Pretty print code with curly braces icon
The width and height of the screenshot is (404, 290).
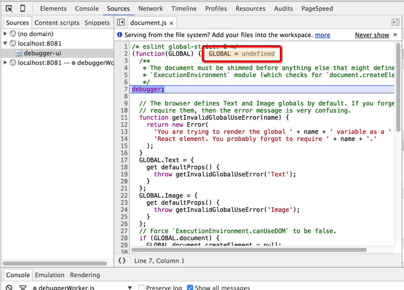122,261
